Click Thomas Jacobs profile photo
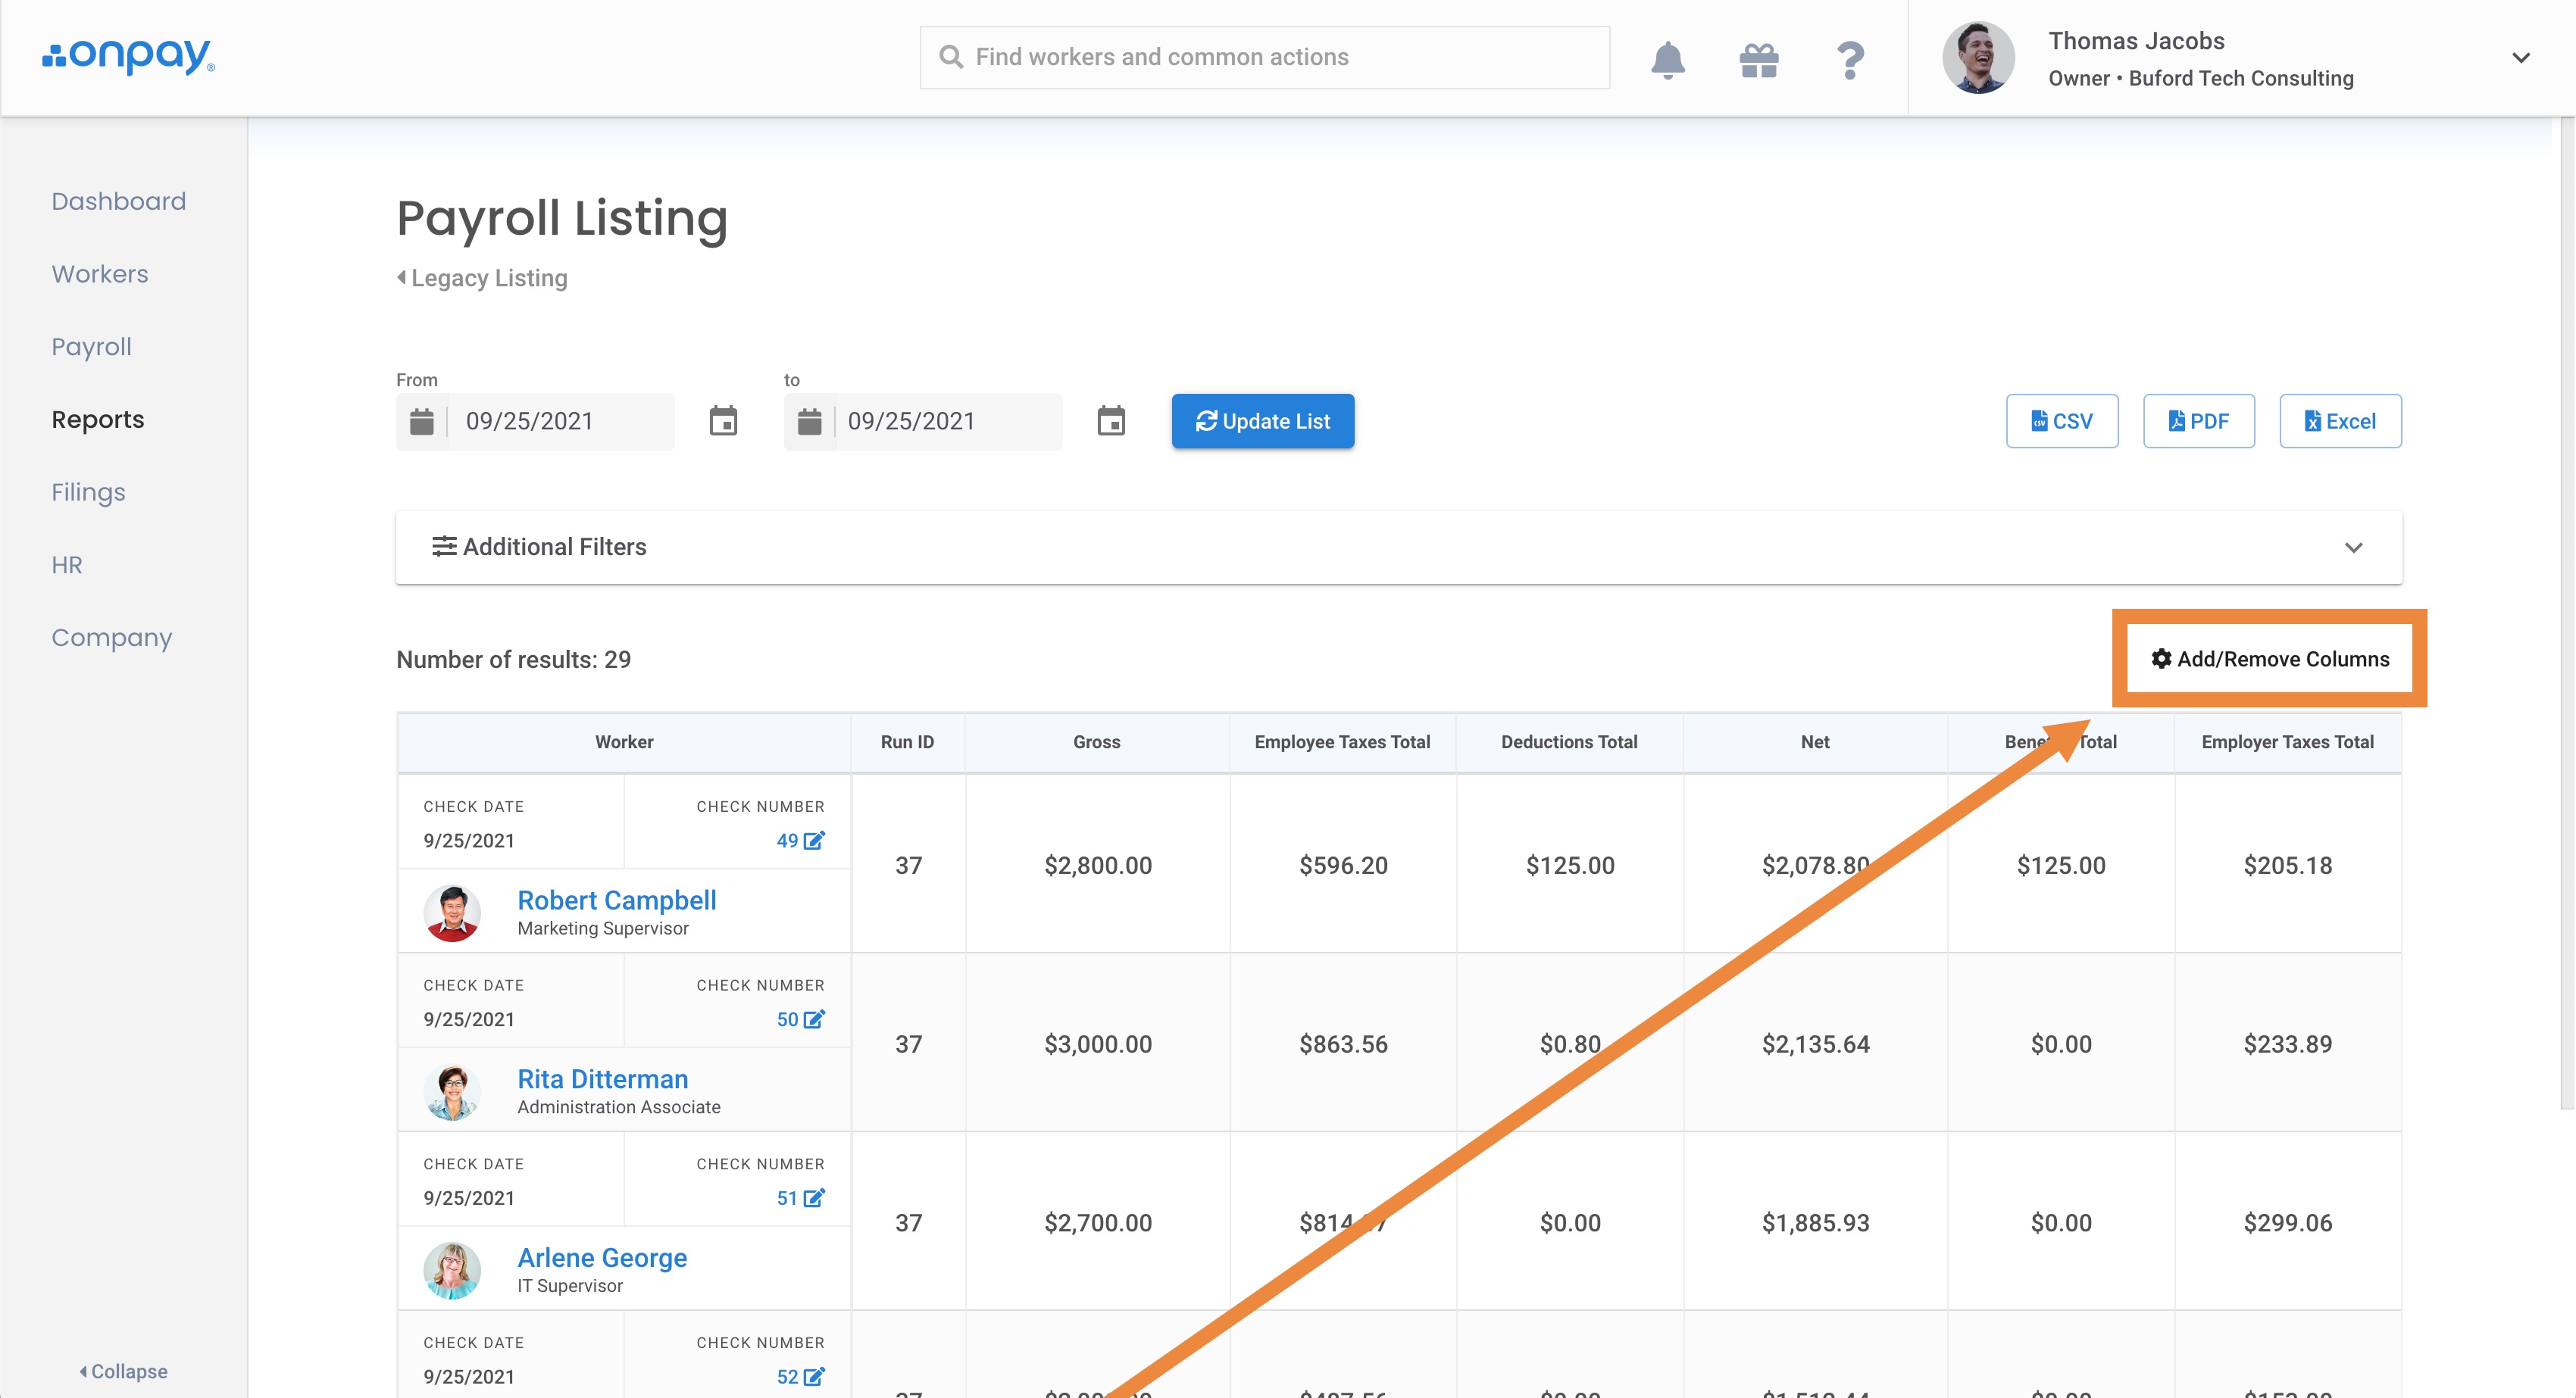 [1978, 58]
